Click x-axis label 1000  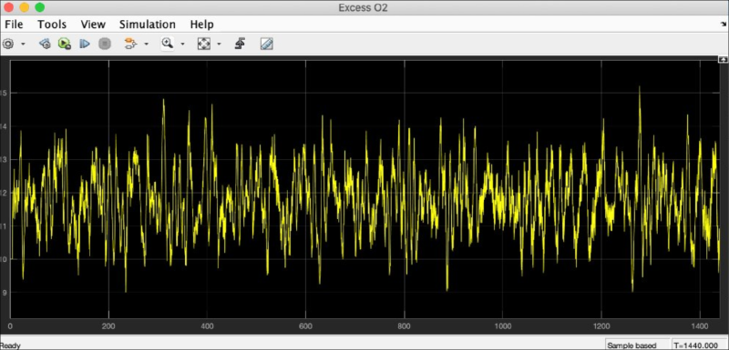[x=503, y=325]
